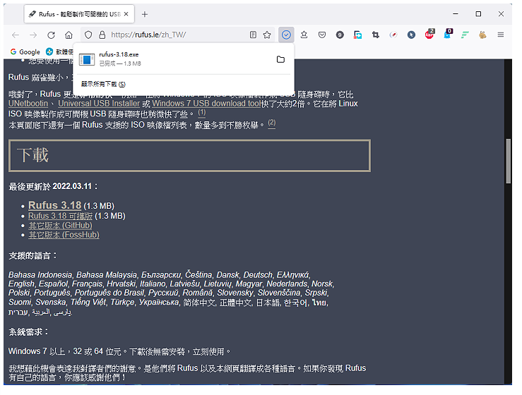Open a new tab with the plus button
Image resolution: width=522 pixels, height=395 pixels.
click(145, 14)
